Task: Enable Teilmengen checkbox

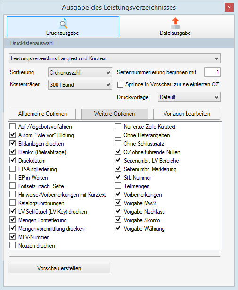Action: click(x=118, y=186)
